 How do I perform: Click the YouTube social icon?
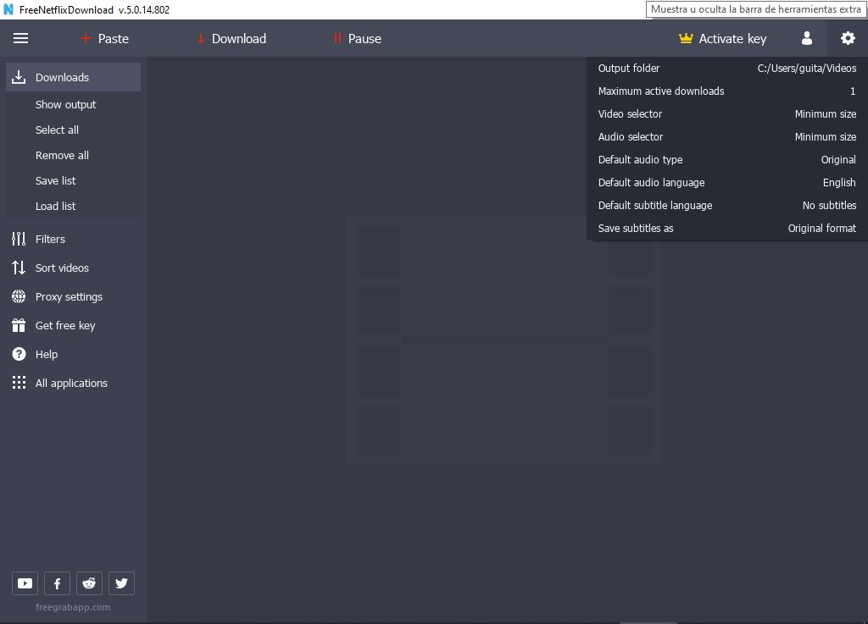[x=25, y=583]
